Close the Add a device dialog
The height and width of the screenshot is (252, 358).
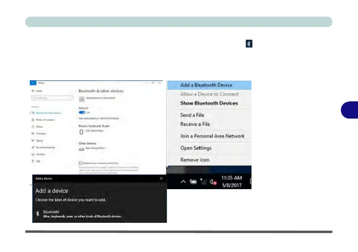pos(161,179)
